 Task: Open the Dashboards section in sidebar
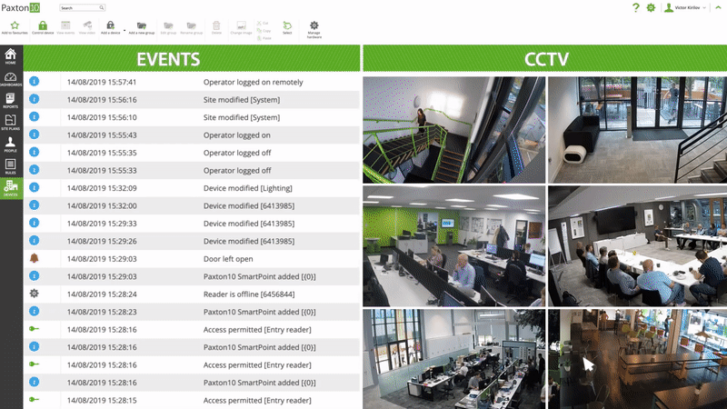tap(11, 79)
